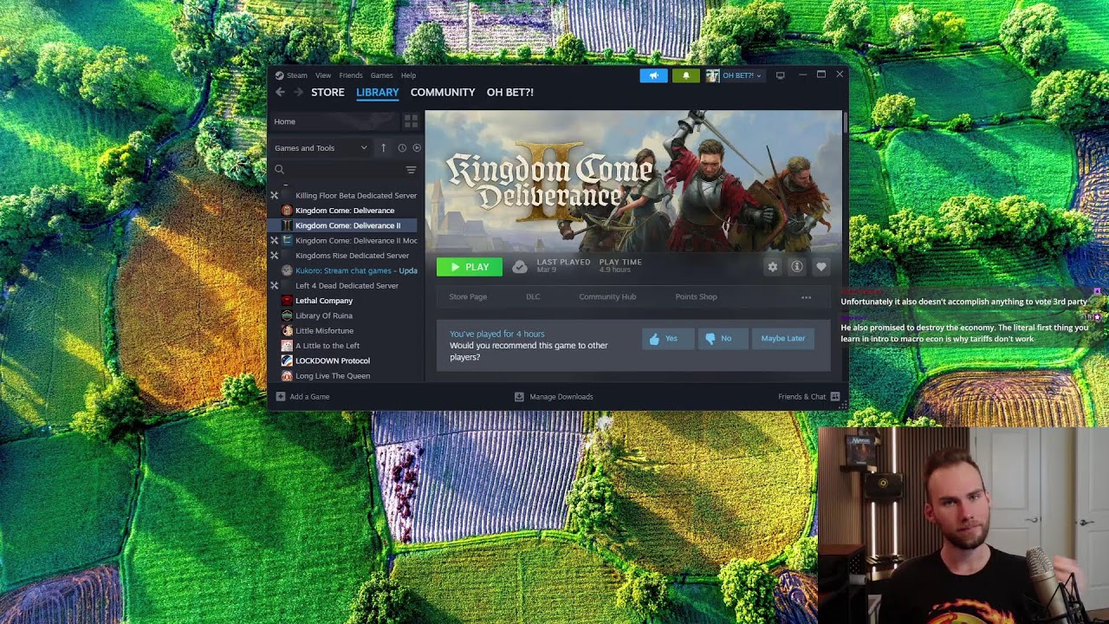Switch to the COMMUNITY tab
Screen dimensions: 1109x624
[x=443, y=92]
